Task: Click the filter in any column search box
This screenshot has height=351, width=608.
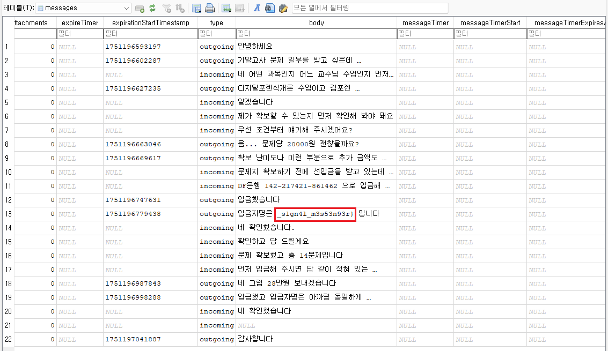Action: (x=370, y=8)
